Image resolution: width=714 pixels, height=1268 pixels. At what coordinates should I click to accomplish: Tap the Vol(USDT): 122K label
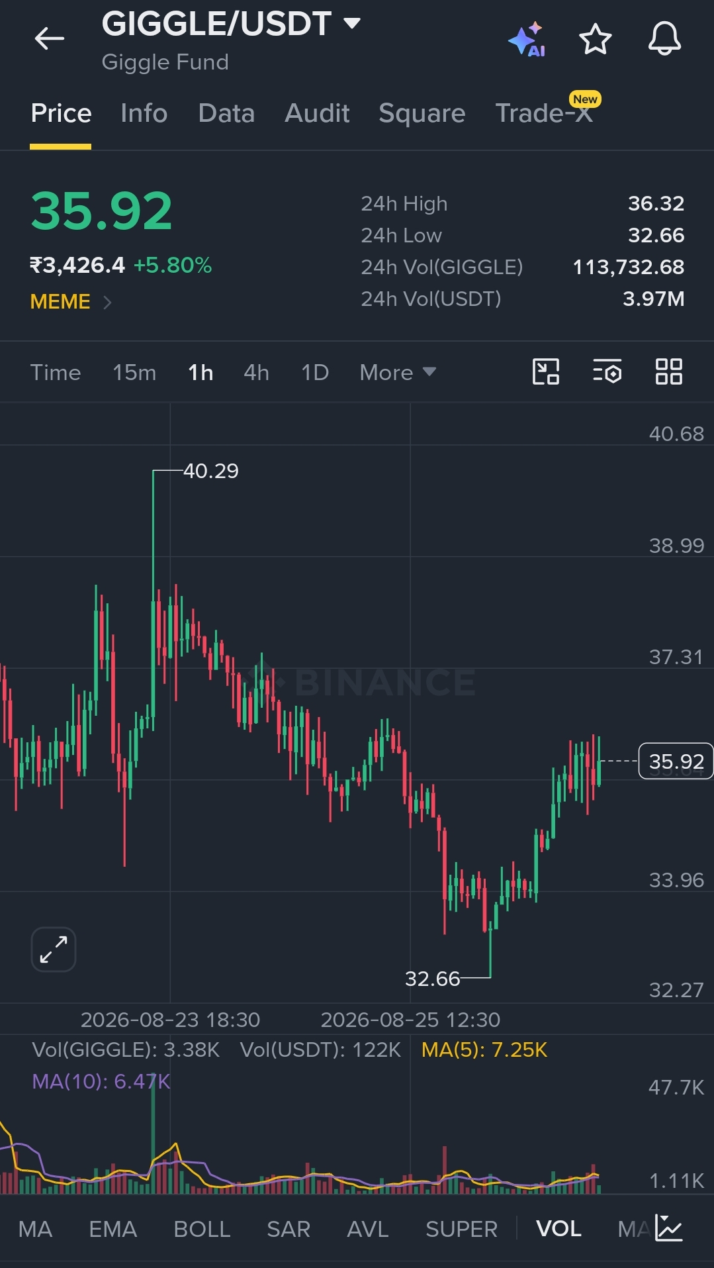(x=320, y=1049)
